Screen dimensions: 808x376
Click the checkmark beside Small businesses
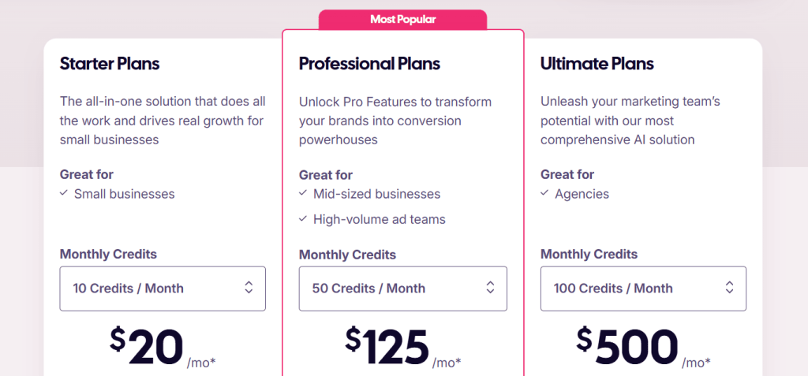(64, 193)
